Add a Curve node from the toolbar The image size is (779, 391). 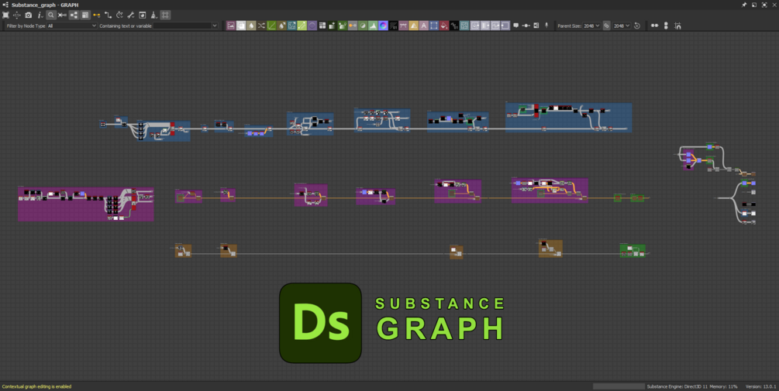tap(271, 26)
